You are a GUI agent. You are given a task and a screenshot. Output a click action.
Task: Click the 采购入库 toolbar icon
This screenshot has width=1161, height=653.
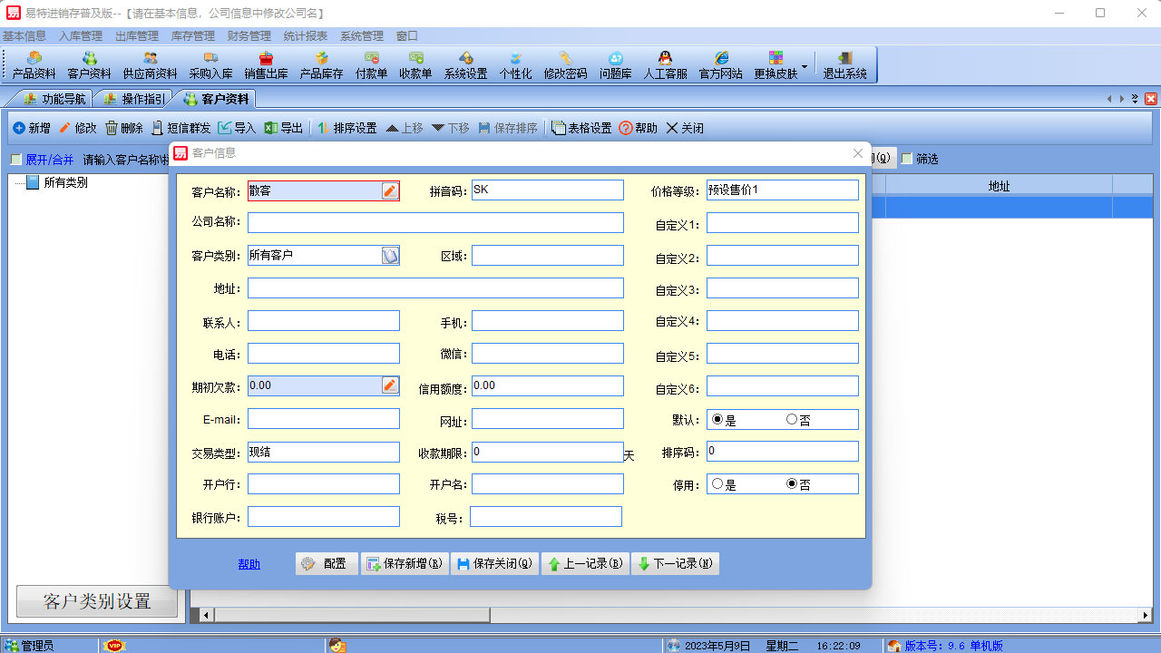point(210,65)
